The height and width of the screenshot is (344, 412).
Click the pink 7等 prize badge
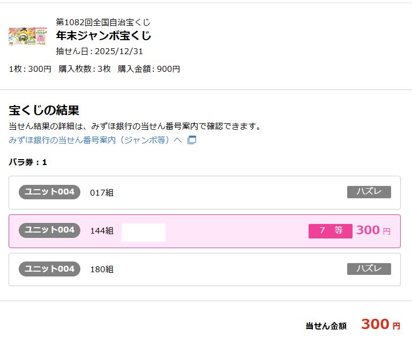click(x=330, y=231)
